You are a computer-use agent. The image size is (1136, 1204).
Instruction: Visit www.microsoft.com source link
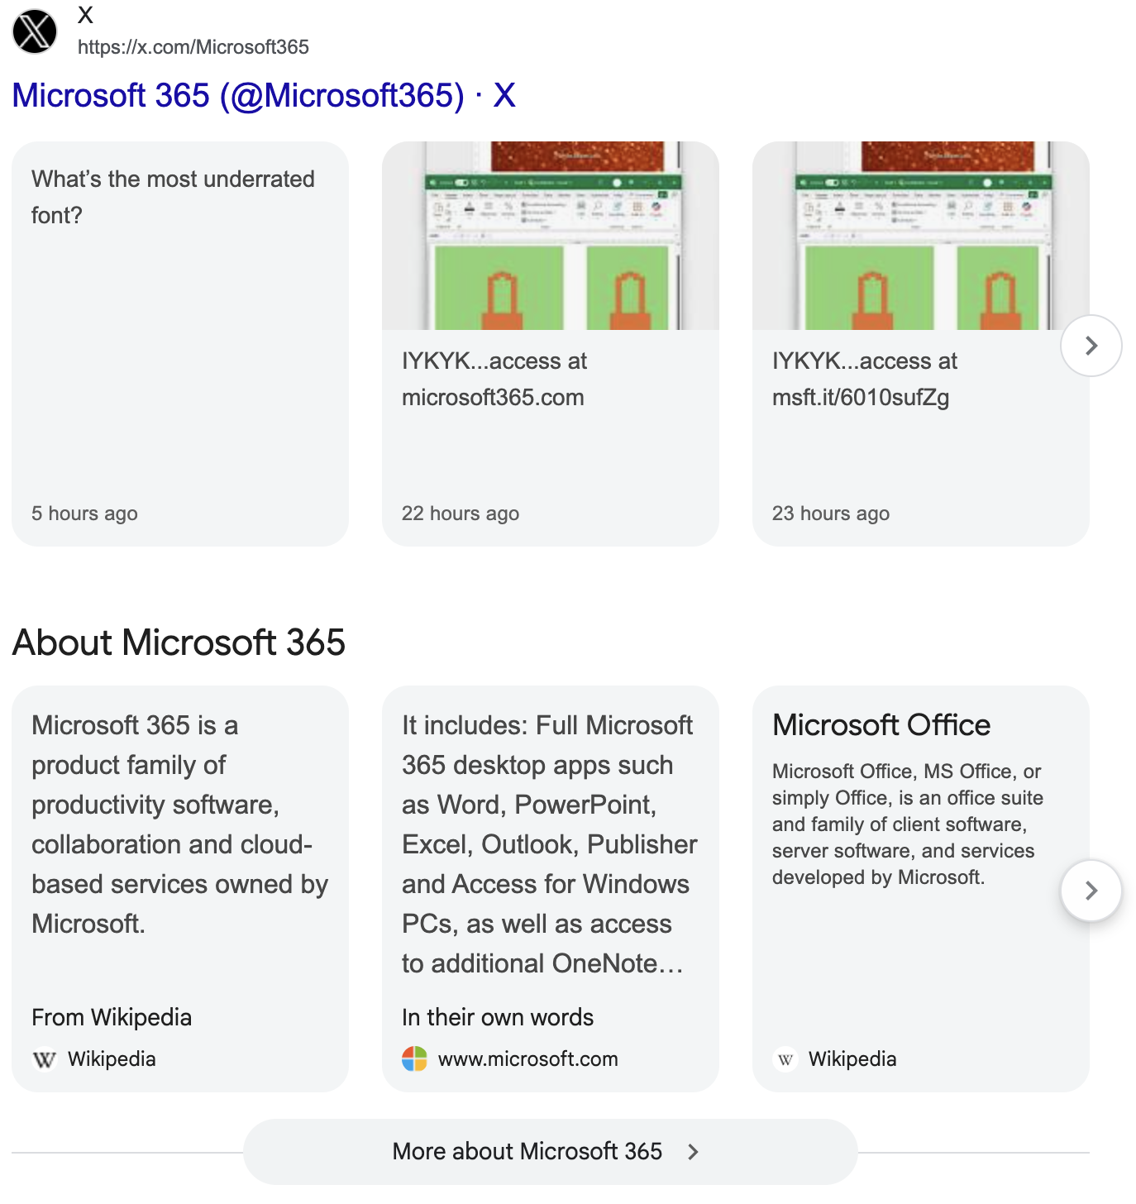click(527, 1059)
